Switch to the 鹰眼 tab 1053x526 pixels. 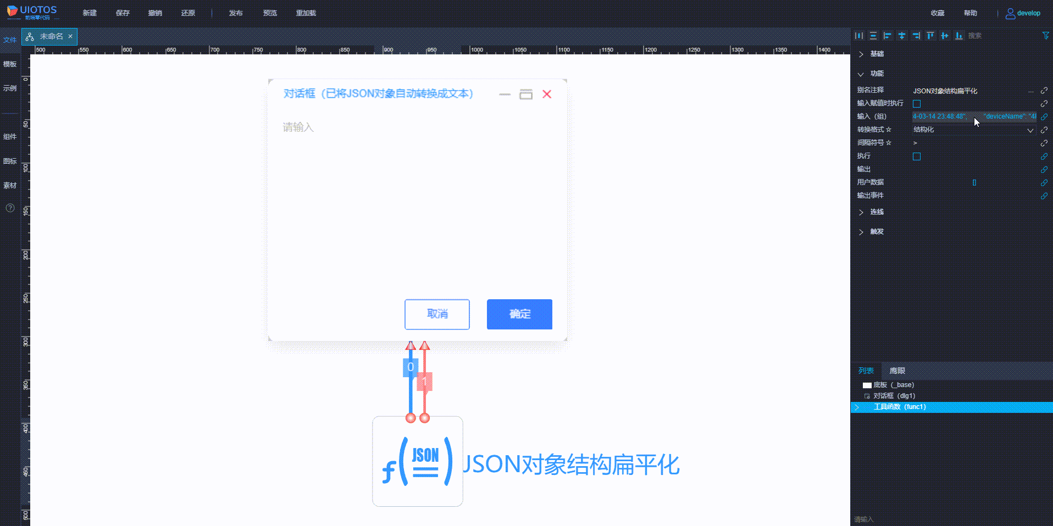point(897,371)
